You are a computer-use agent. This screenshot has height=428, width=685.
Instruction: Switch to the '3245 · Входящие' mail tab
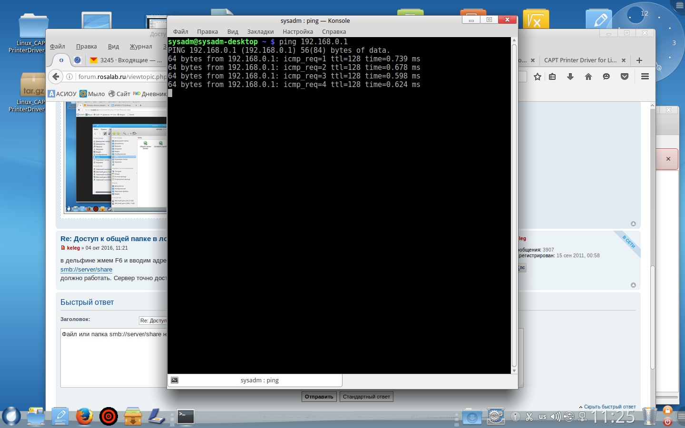[126, 60]
